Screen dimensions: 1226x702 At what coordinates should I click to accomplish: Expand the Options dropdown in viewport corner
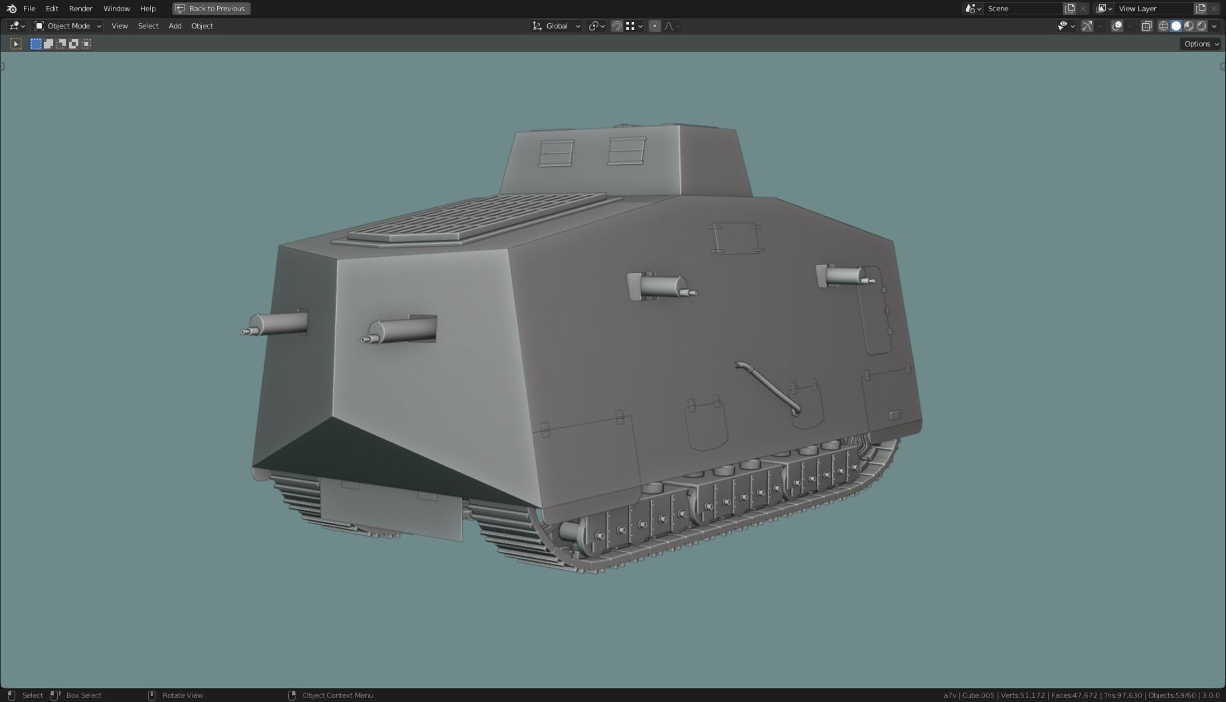pyautogui.click(x=1199, y=43)
